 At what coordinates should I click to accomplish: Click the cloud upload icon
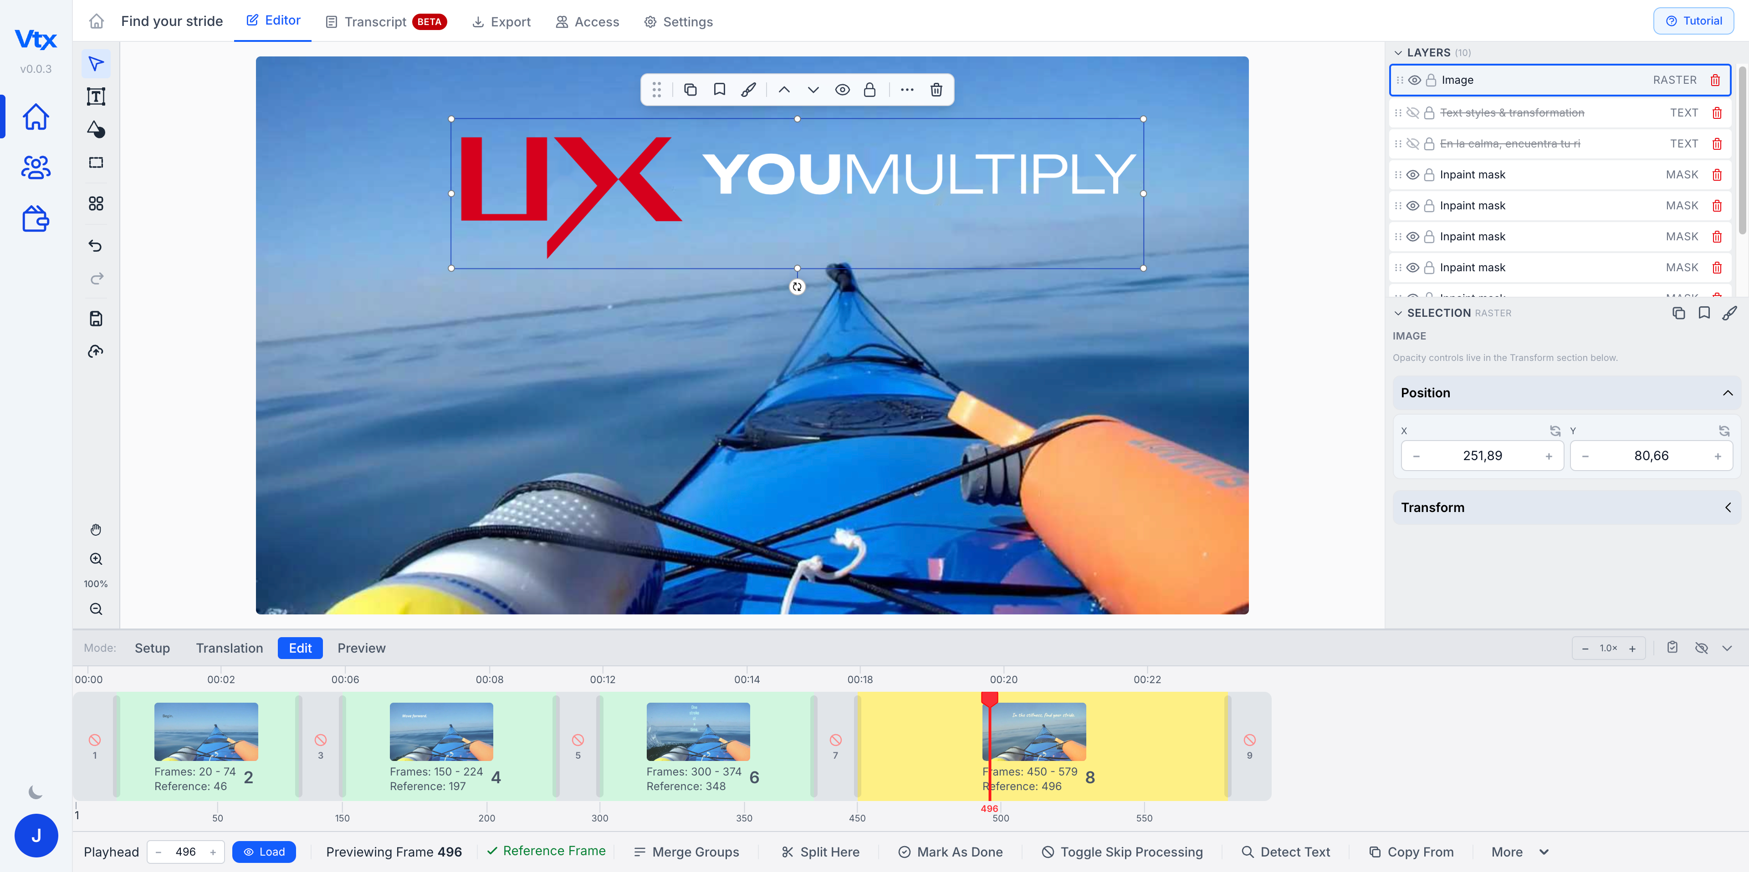pos(96,351)
